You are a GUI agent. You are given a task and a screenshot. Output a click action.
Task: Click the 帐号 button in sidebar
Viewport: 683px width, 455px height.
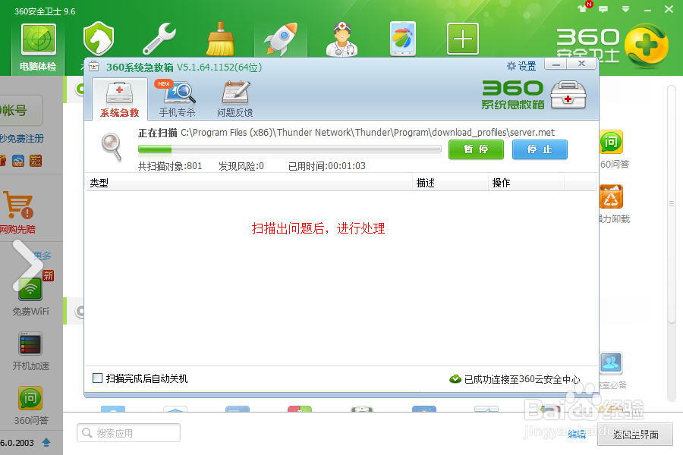coord(20,111)
